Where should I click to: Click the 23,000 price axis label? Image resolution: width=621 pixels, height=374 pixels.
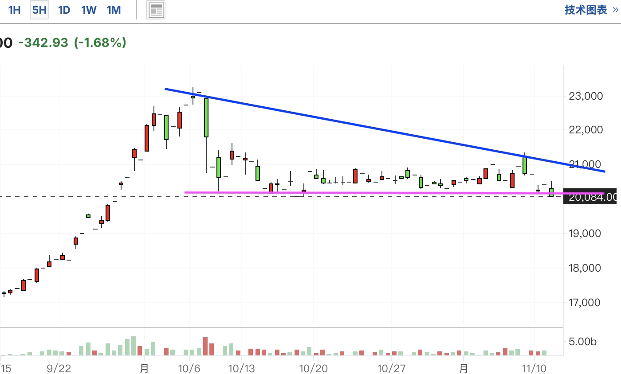click(x=586, y=96)
